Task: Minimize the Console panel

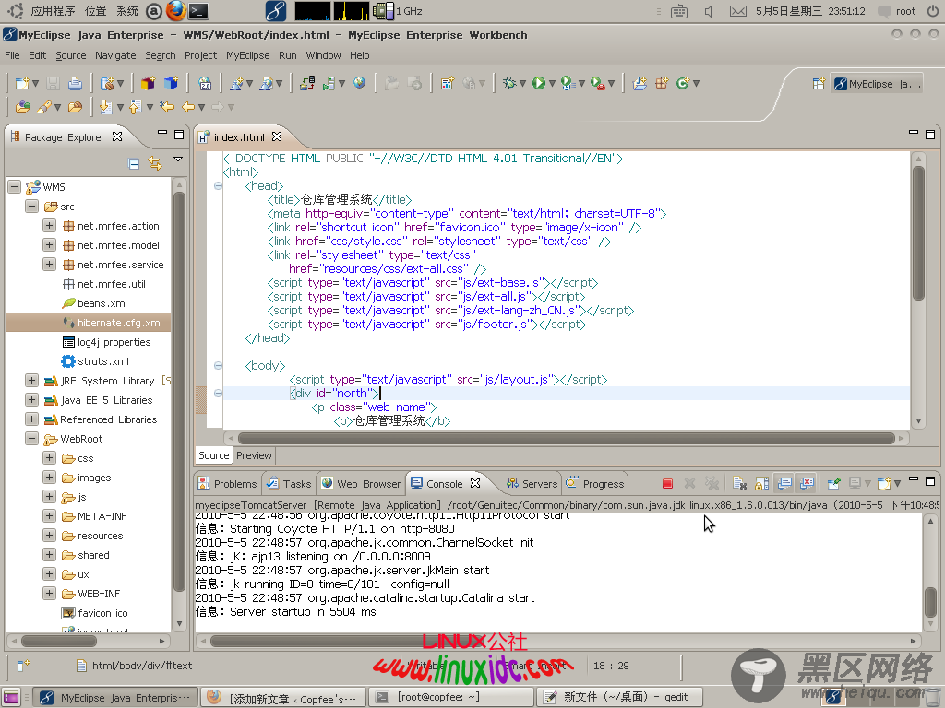Action: coord(914,479)
